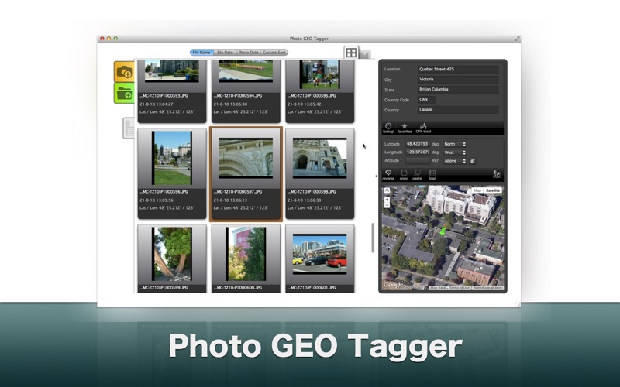Edit the City field Victoria

[x=458, y=80]
